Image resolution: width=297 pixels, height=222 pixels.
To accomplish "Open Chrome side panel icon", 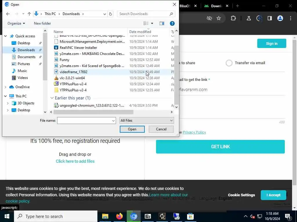I will point(270,18).
